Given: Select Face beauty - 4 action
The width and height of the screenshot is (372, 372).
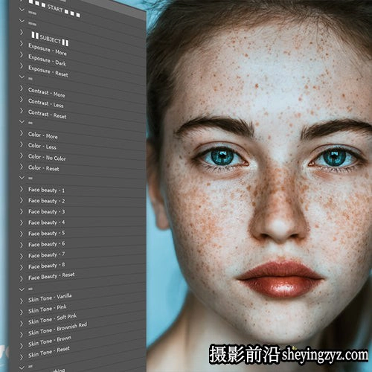Looking at the screenshot, I should [47, 222].
